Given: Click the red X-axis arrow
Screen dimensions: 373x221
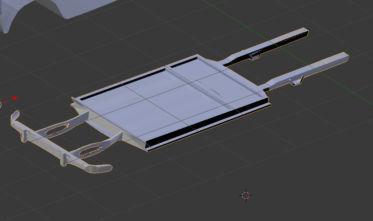Looking at the screenshot, I should 9,100.
